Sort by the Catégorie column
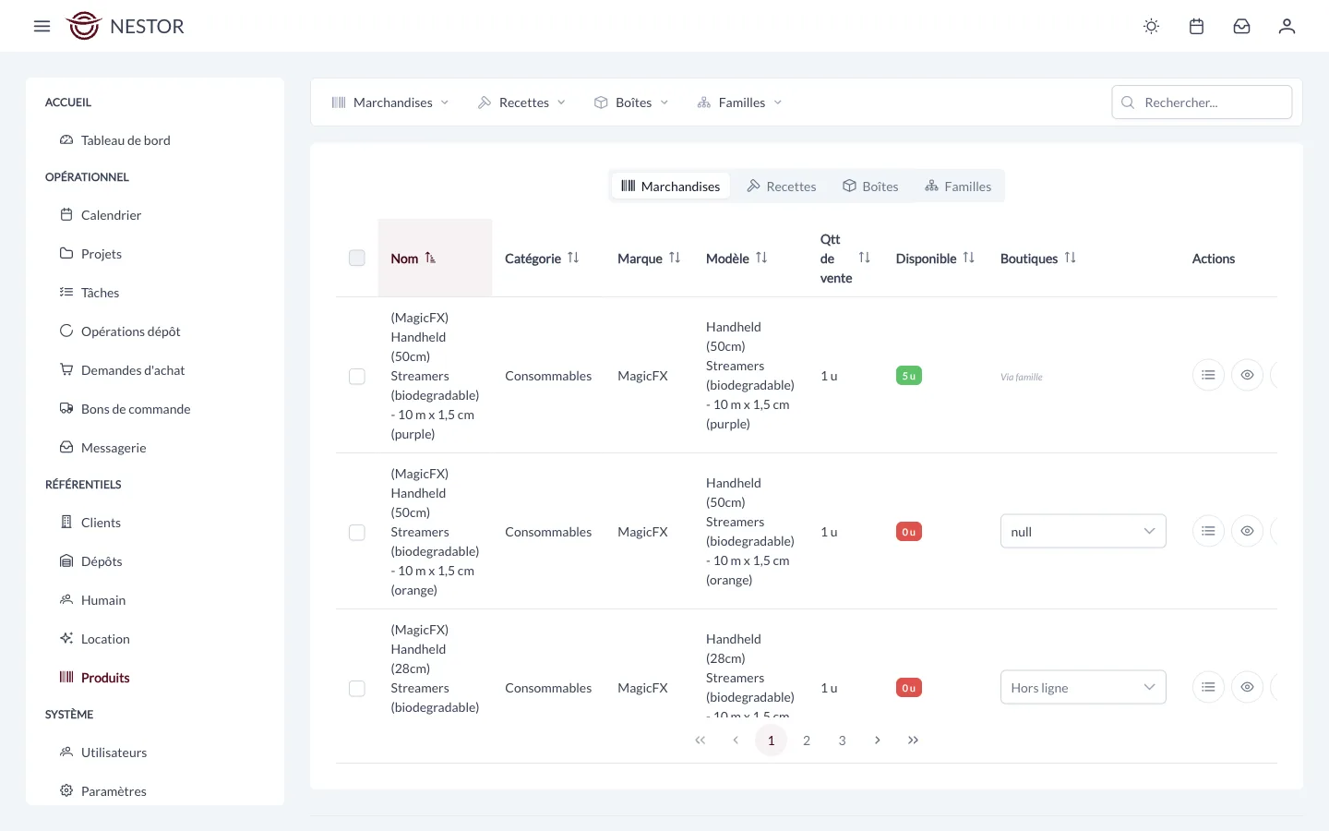Image resolution: width=1329 pixels, height=831 pixels. (542, 259)
